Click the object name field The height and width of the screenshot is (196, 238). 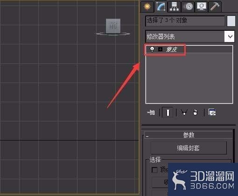click(185, 21)
